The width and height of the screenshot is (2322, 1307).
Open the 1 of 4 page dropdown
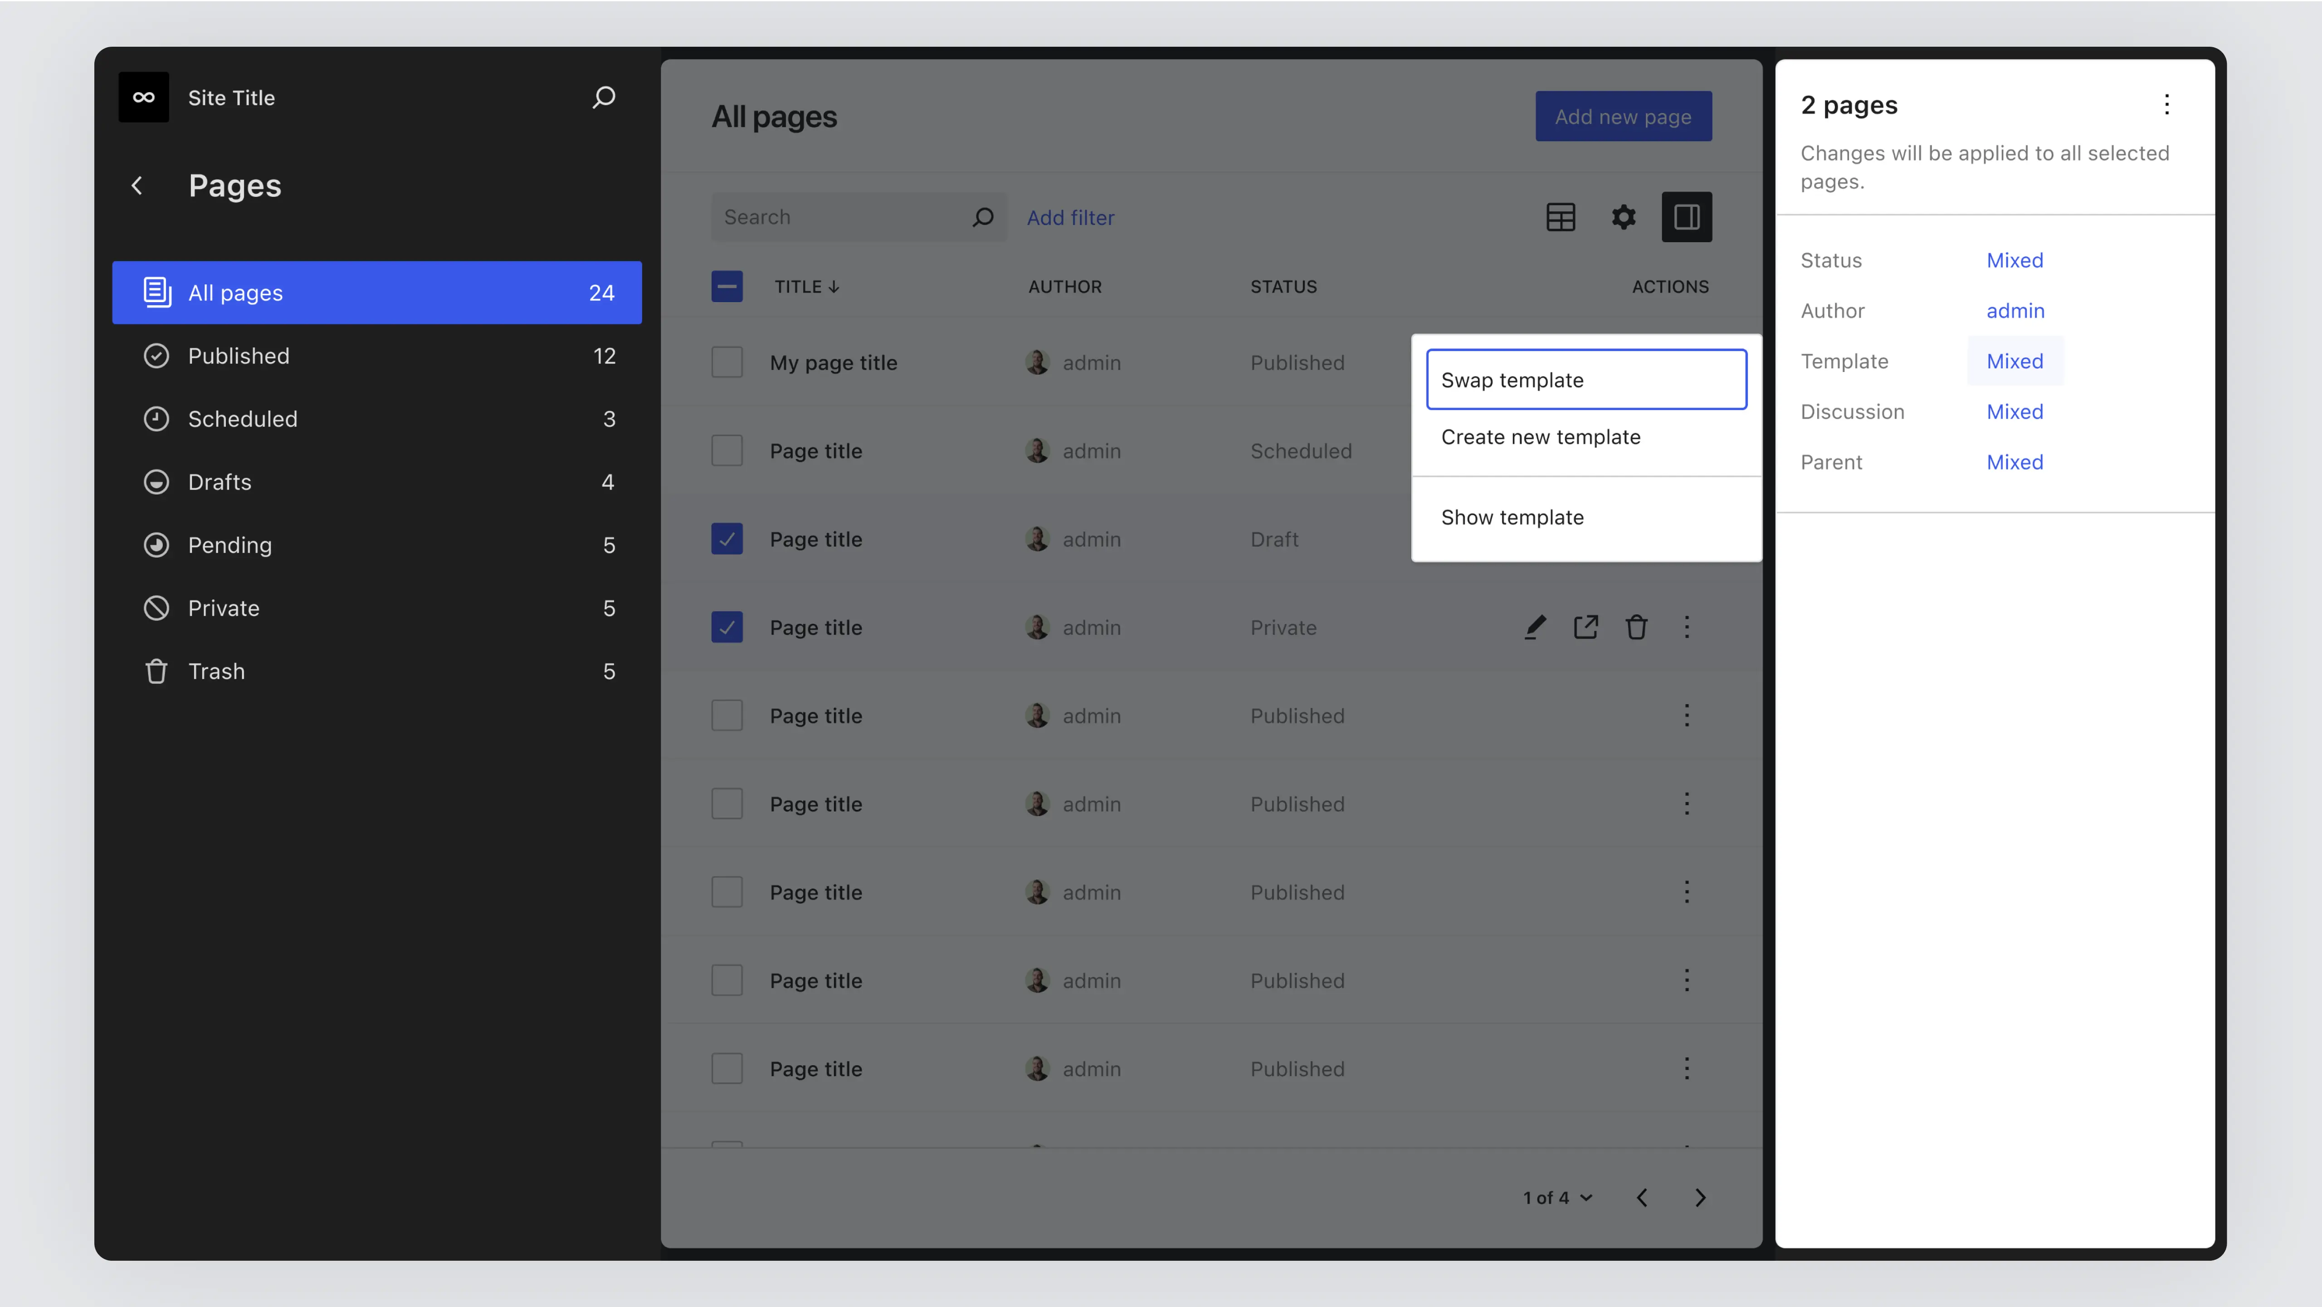point(1558,1198)
